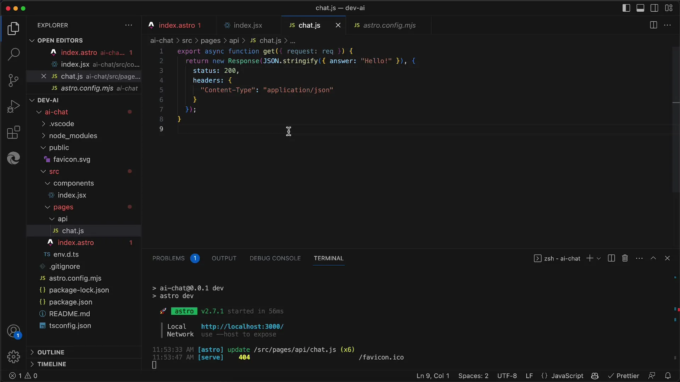Kill the terminal with trash icon
680x382 pixels.
click(x=625, y=258)
